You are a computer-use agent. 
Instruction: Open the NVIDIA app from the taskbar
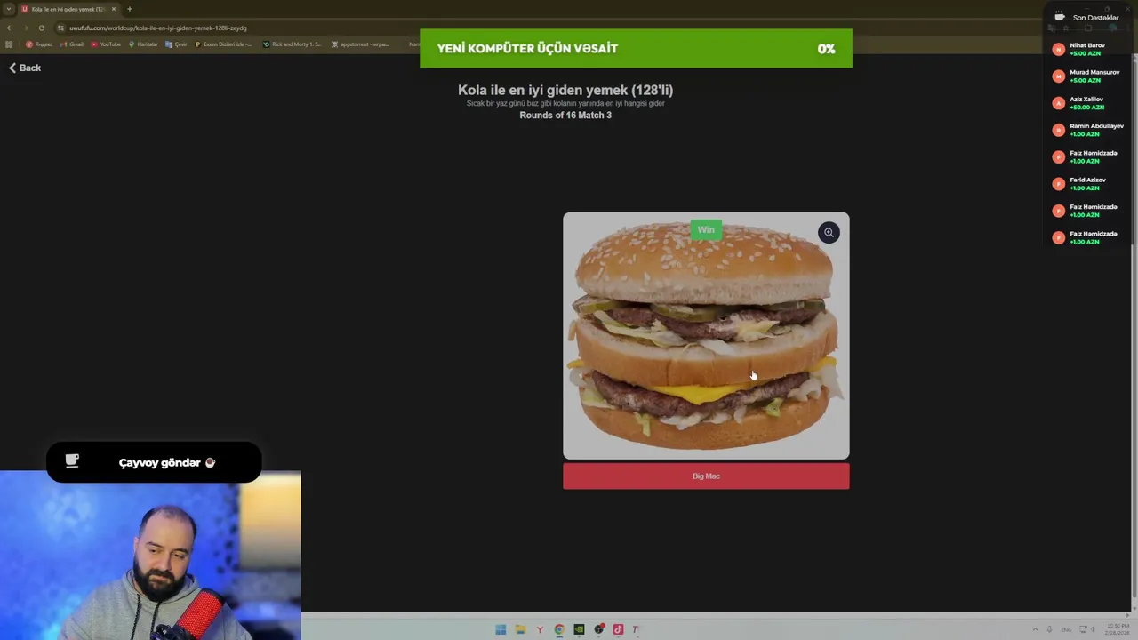tap(579, 629)
